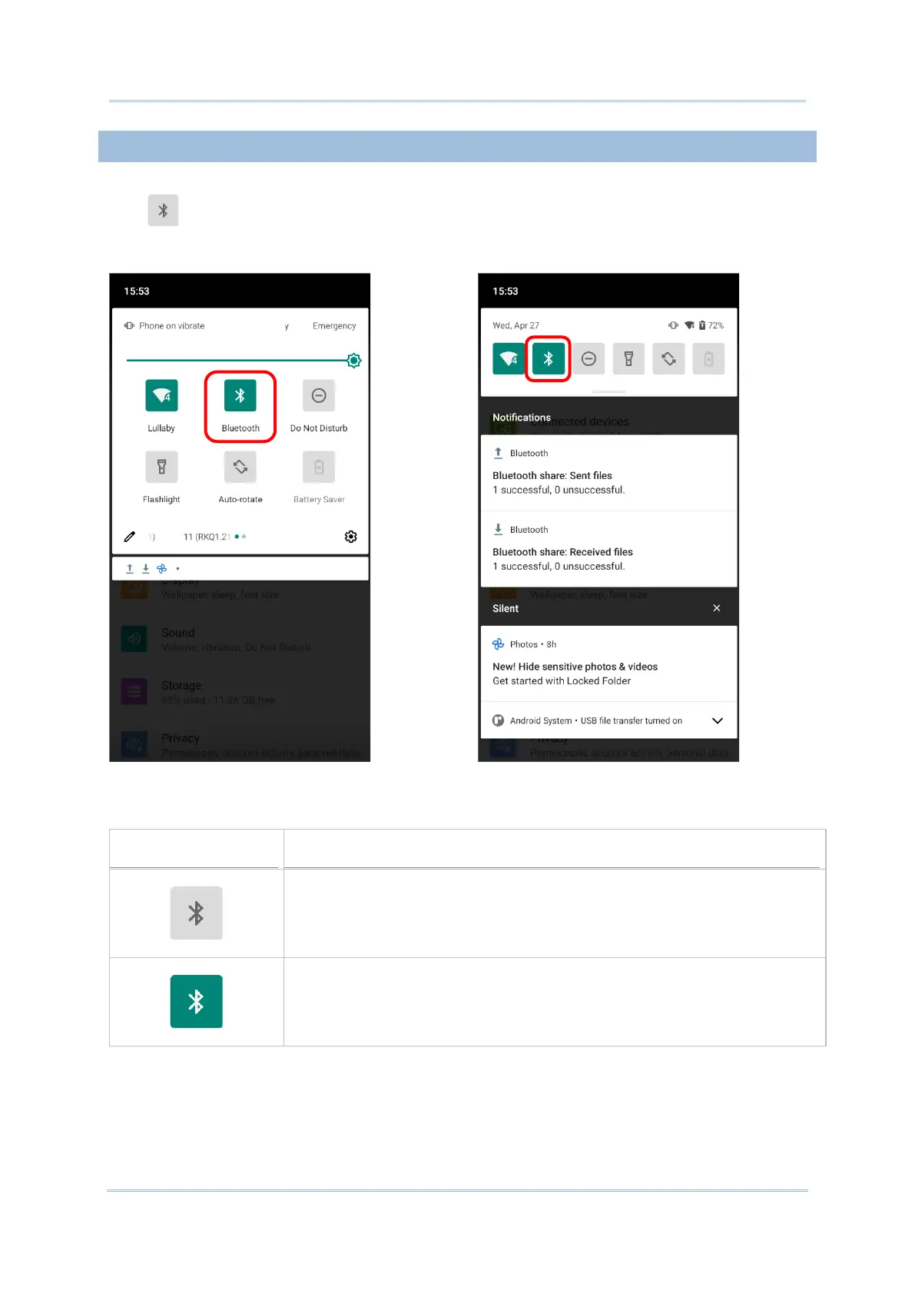Open quick settings edit pencil icon
This screenshot has width=915, height=1294.
(x=130, y=537)
